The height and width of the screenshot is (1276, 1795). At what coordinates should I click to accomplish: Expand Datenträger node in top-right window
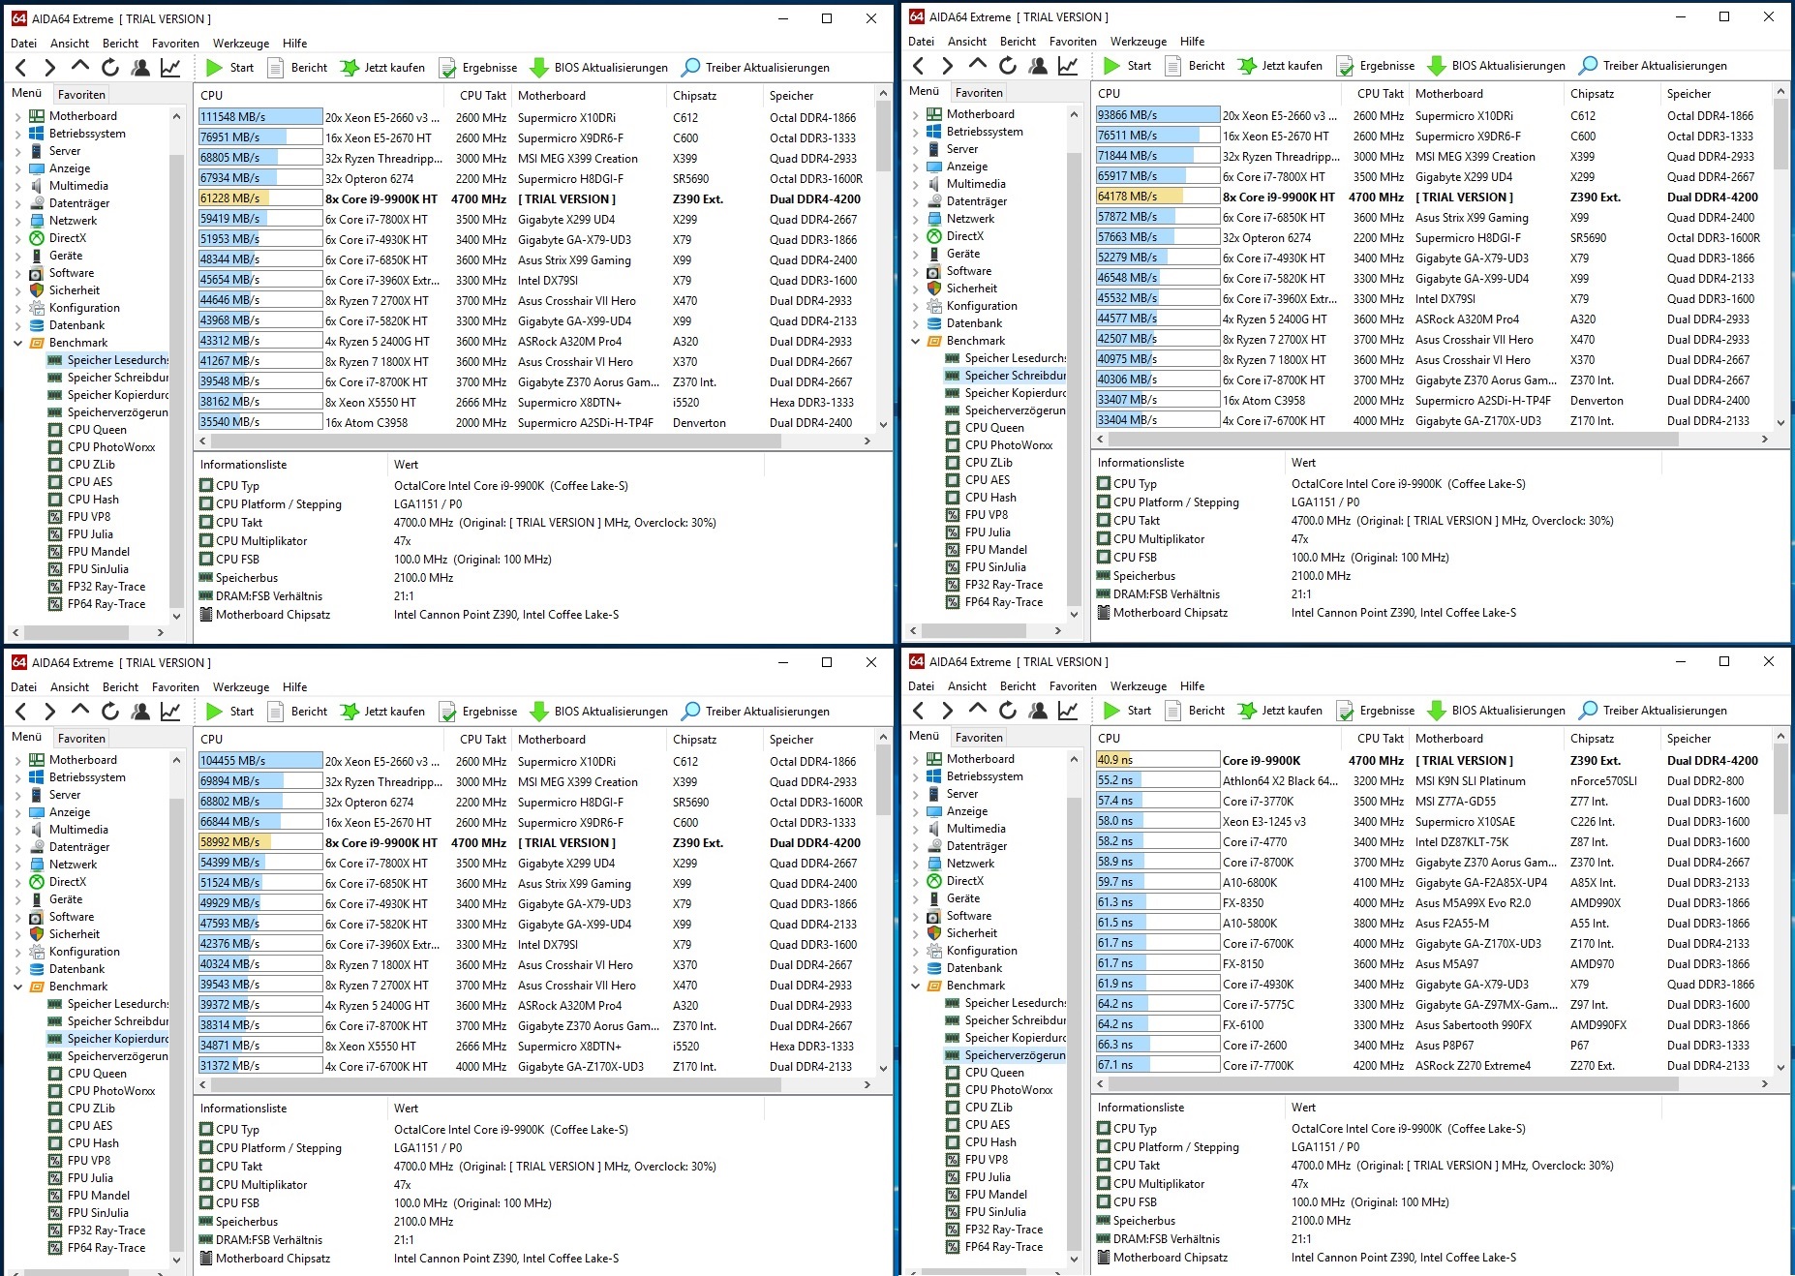[x=915, y=201]
